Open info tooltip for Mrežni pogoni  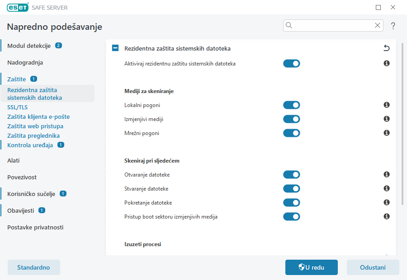point(386,133)
